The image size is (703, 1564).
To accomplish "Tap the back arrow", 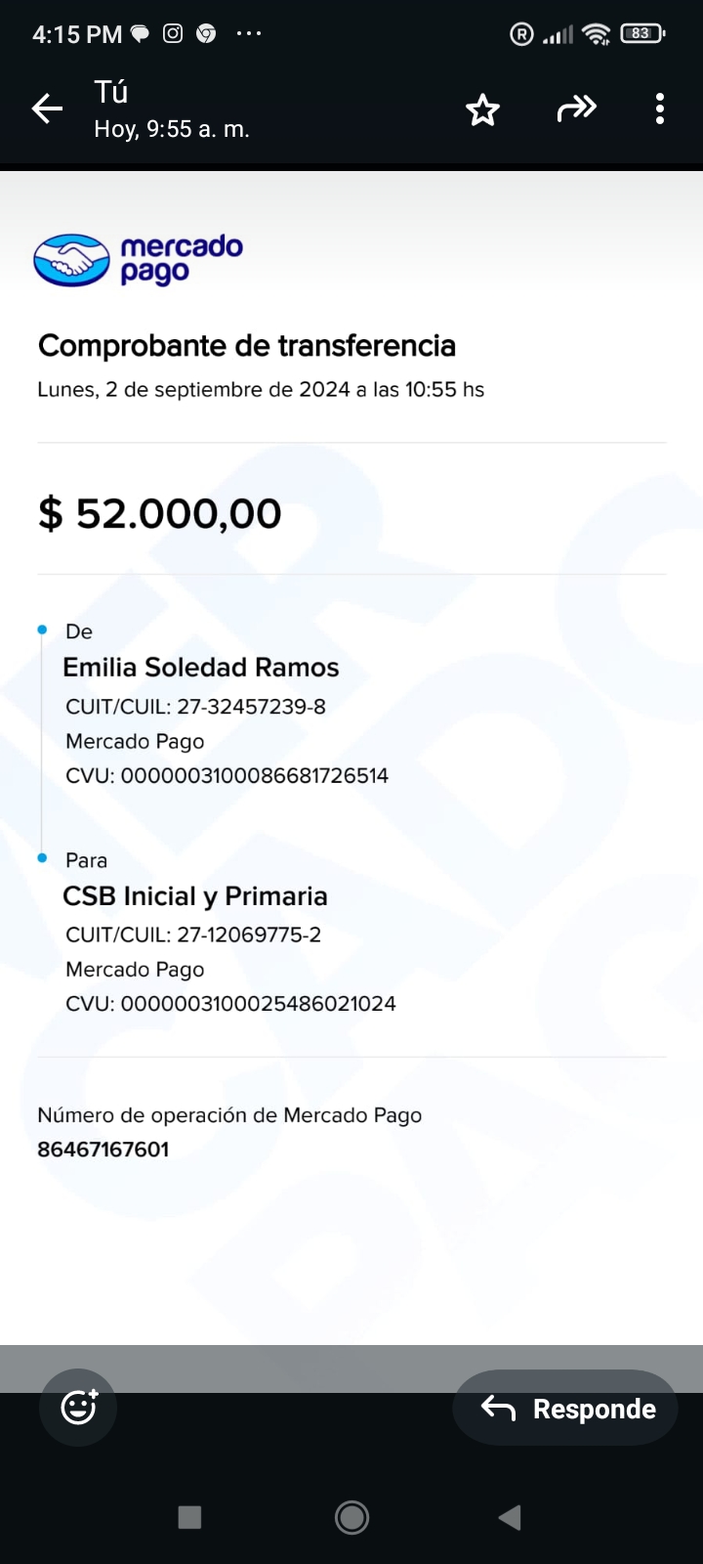I will click(47, 109).
